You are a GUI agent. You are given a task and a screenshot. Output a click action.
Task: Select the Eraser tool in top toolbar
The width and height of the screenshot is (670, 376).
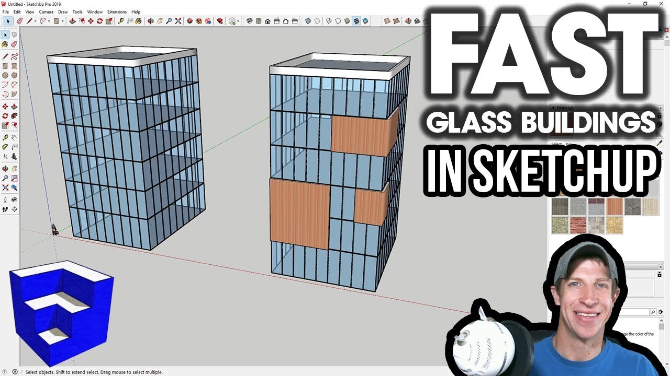(20, 21)
